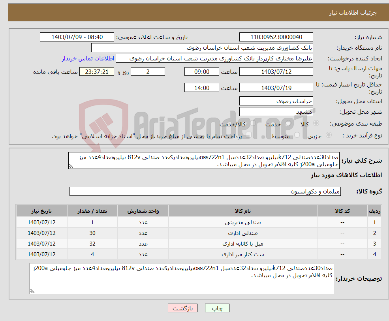
Task: Click the announcement date field 1403/07/09 - 08:40
Action: coord(77,37)
